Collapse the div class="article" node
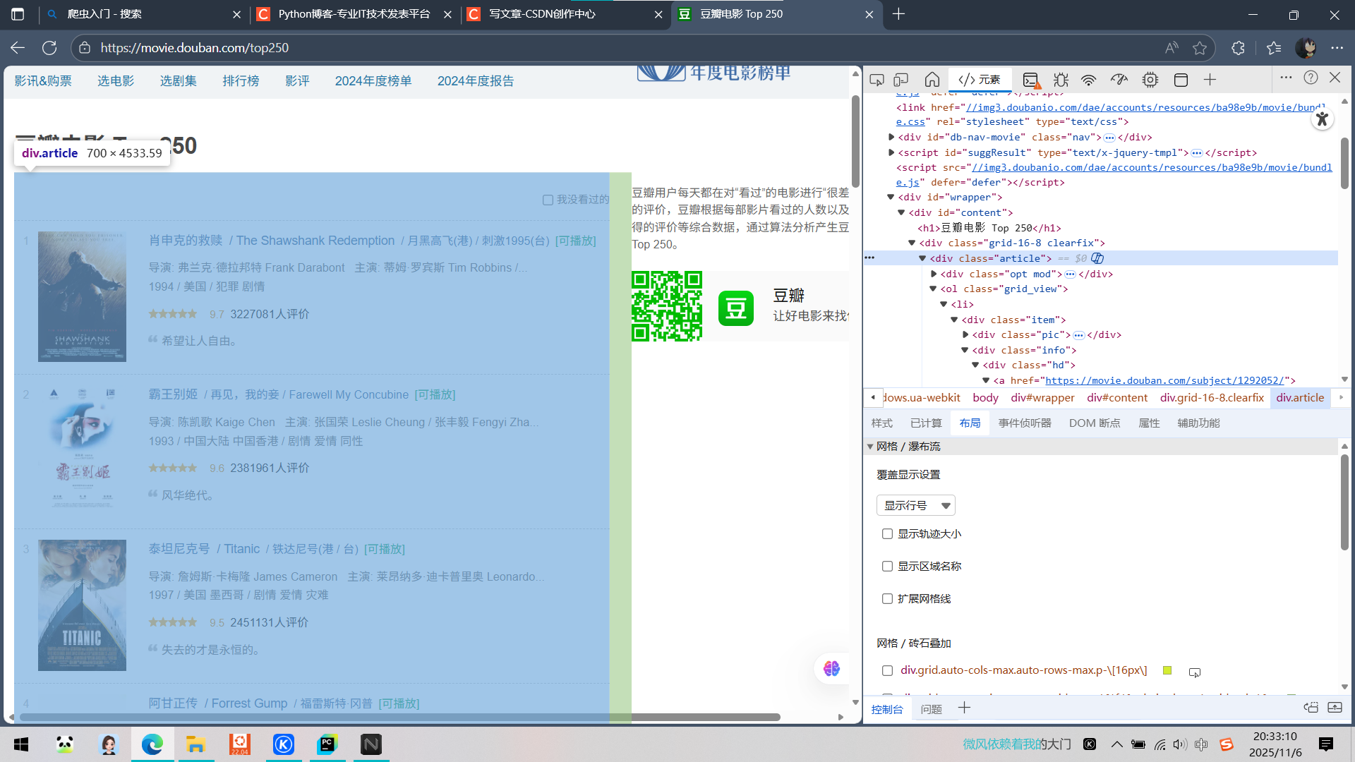1355x762 pixels. pos(922,258)
